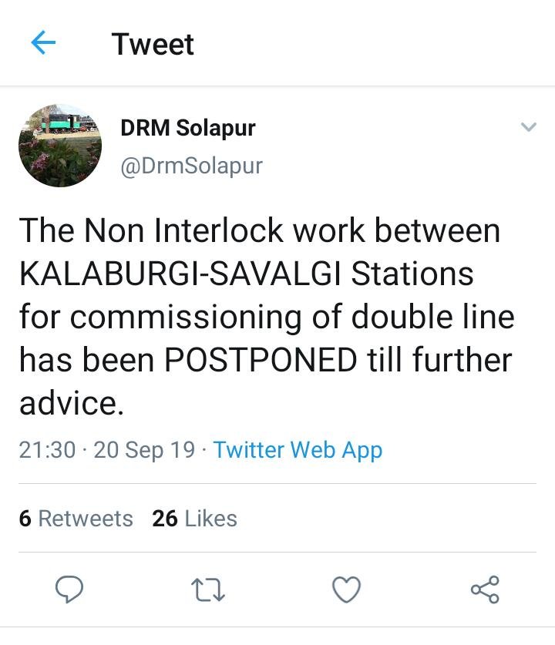Retweet this DRM Solapur tweet
This screenshot has height=645, width=555.
207,590
